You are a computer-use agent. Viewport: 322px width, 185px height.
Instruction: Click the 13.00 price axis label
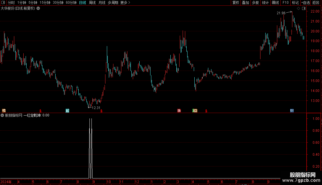coord(315,101)
